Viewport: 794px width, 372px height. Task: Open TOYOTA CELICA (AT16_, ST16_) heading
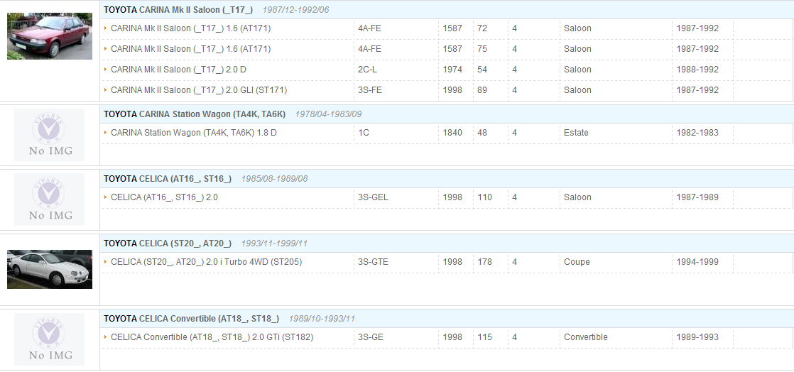pos(168,179)
